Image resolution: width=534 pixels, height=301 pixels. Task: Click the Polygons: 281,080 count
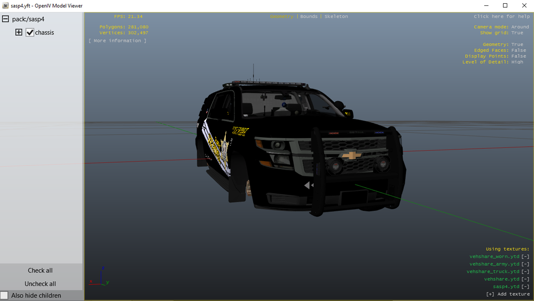point(124,27)
